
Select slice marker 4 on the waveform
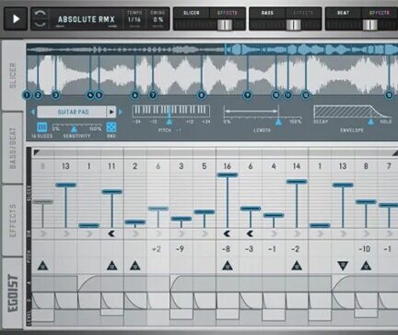(x=90, y=95)
